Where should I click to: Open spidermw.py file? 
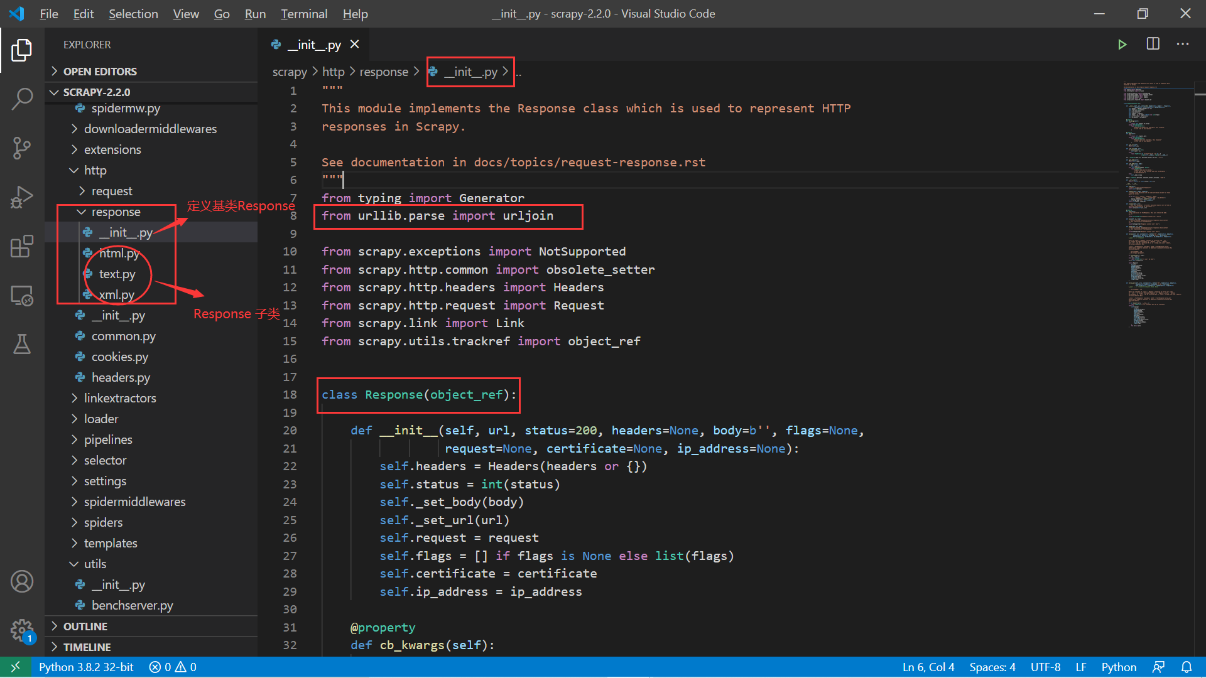click(x=151, y=109)
